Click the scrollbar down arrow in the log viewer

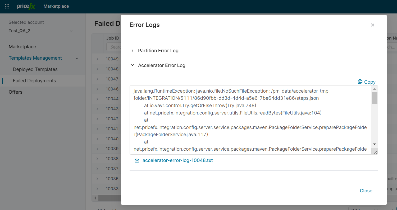click(x=375, y=144)
